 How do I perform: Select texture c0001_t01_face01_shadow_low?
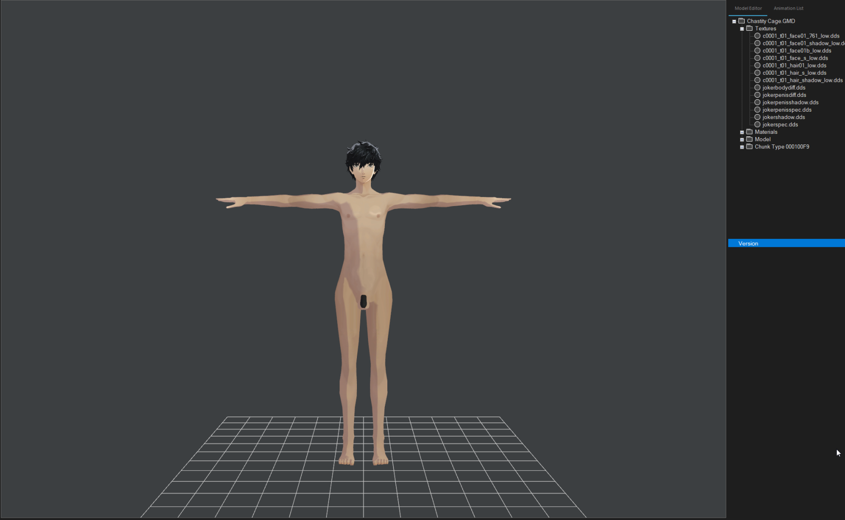[804, 43]
